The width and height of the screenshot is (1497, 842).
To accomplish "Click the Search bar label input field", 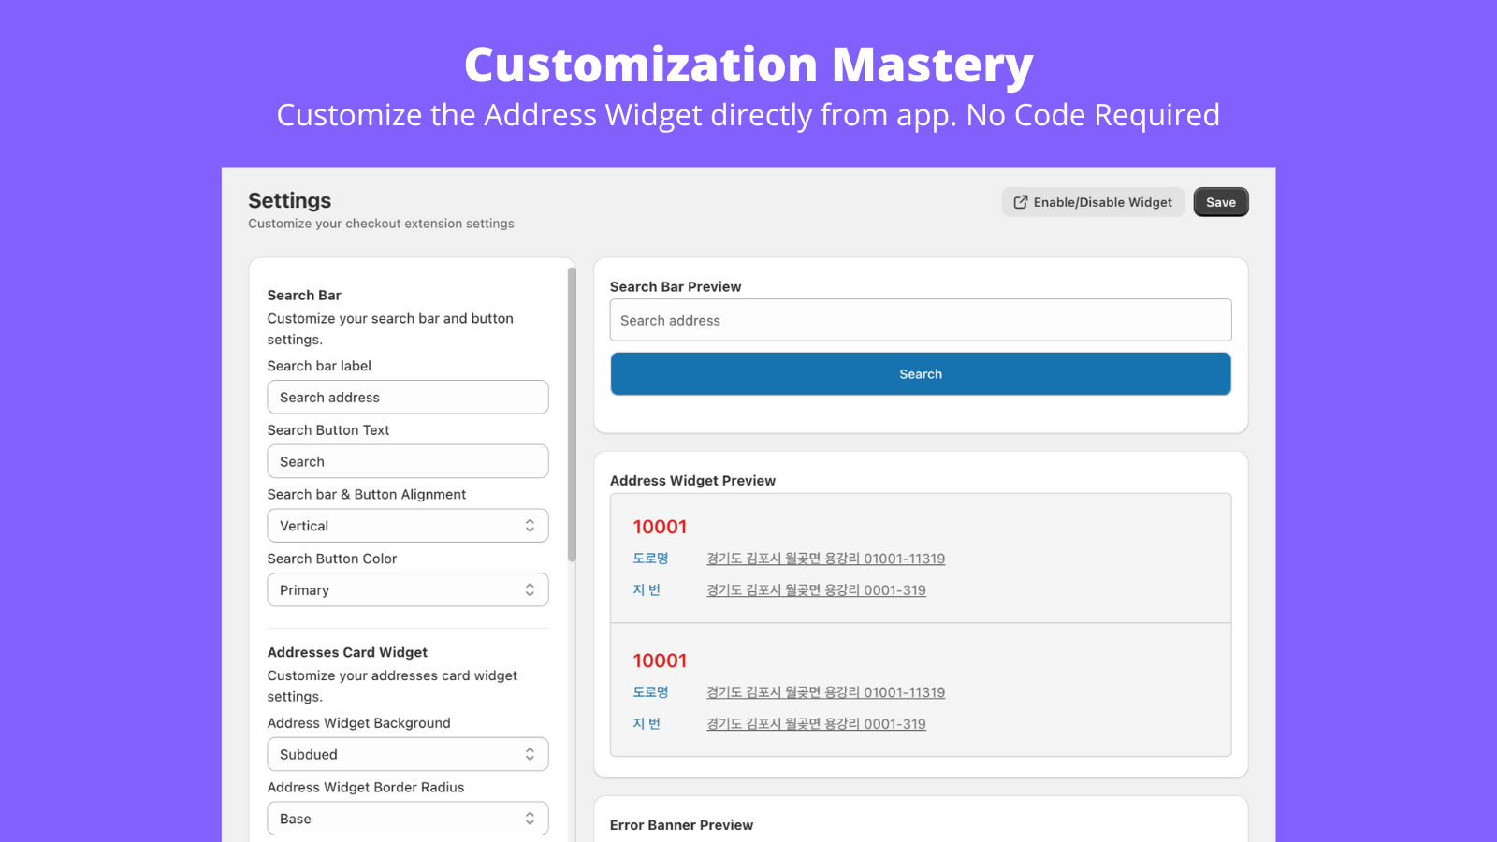I will point(407,397).
